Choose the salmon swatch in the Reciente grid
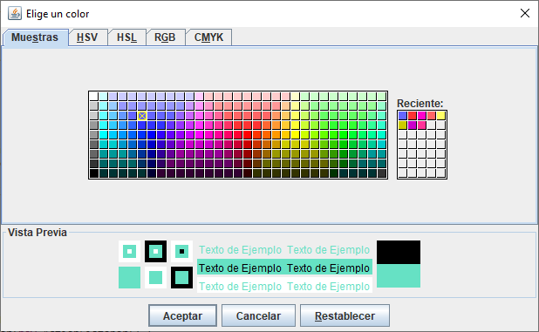Viewport: 539px width, 332px height. (x=432, y=116)
